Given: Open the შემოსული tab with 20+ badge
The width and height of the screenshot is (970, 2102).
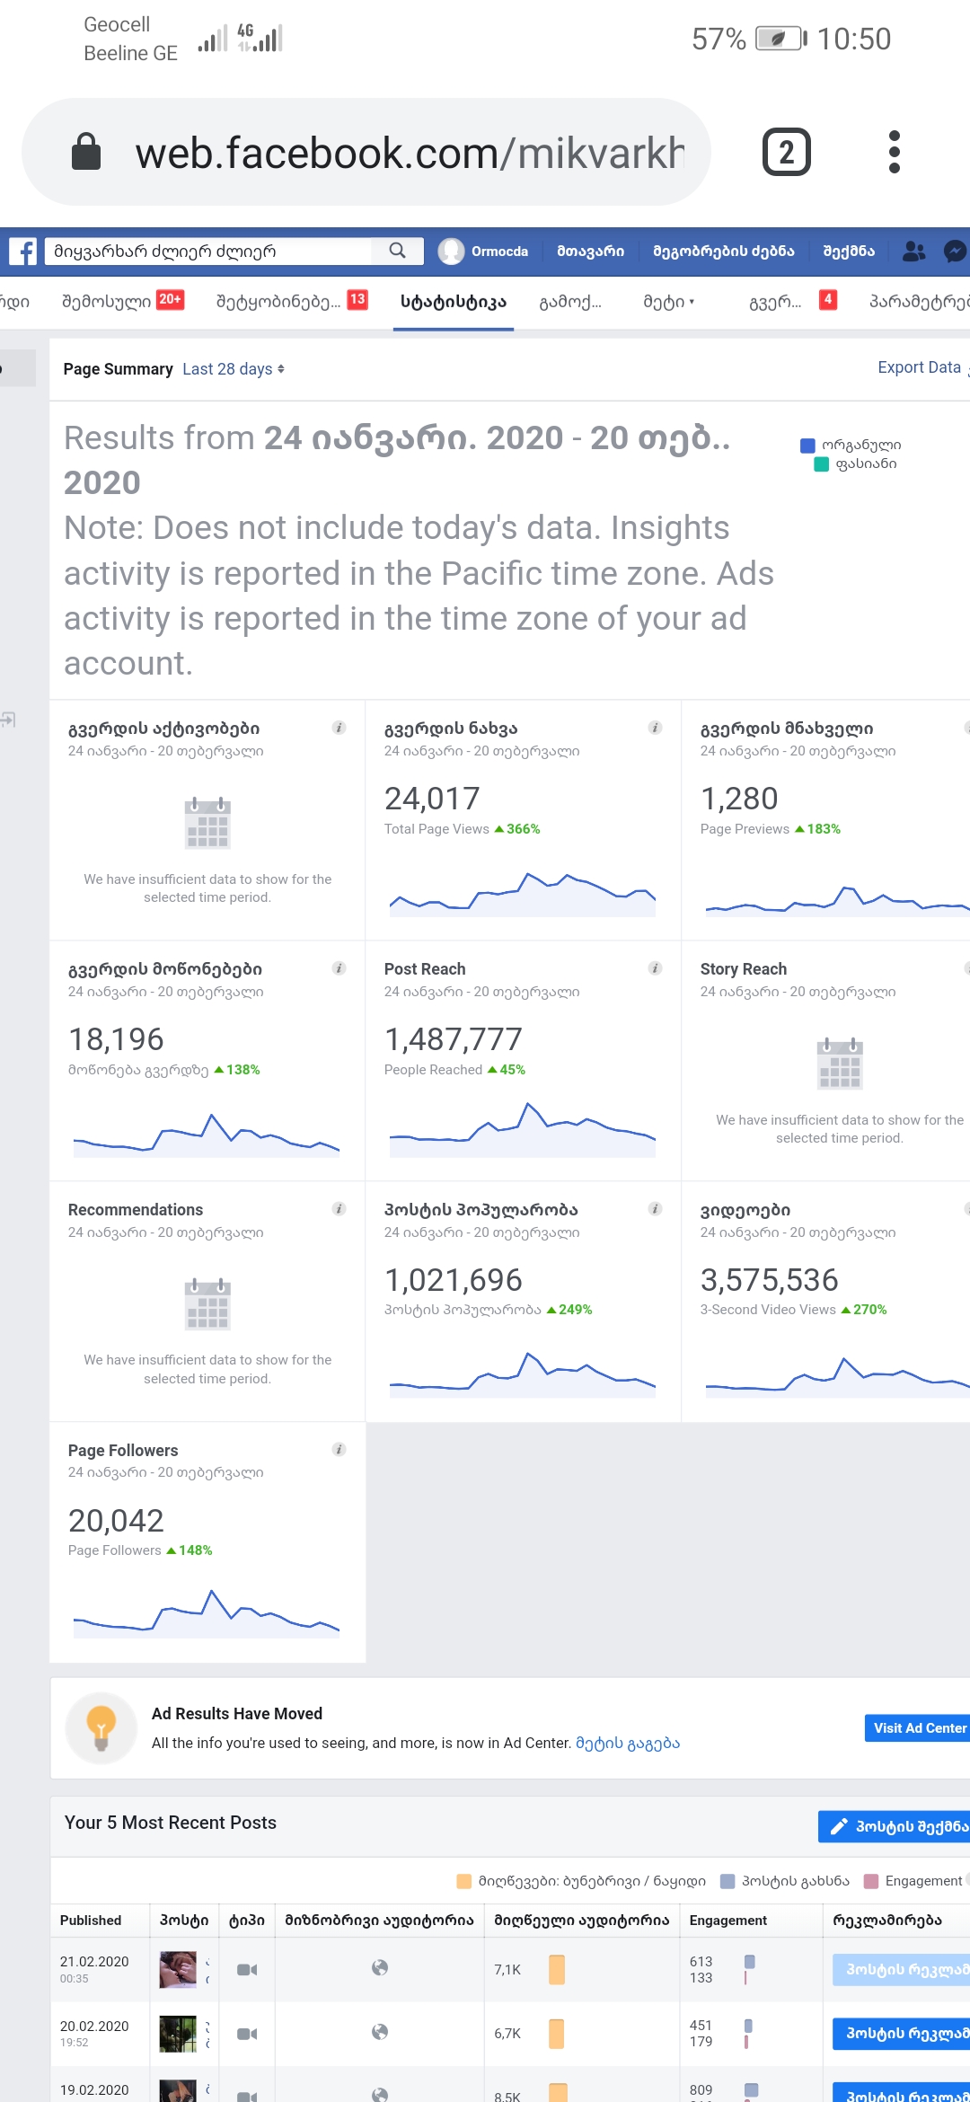Looking at the screenshot, I should pos(122,301).
